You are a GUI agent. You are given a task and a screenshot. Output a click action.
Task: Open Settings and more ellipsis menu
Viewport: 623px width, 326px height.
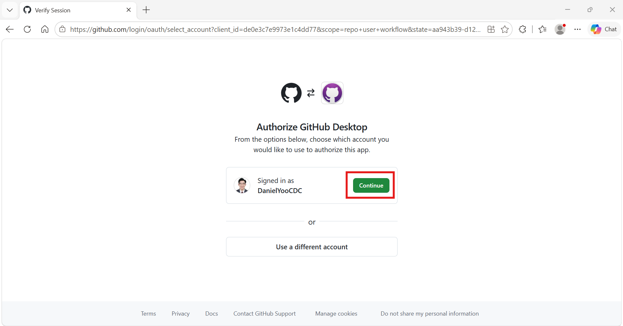tap(577, 29)
